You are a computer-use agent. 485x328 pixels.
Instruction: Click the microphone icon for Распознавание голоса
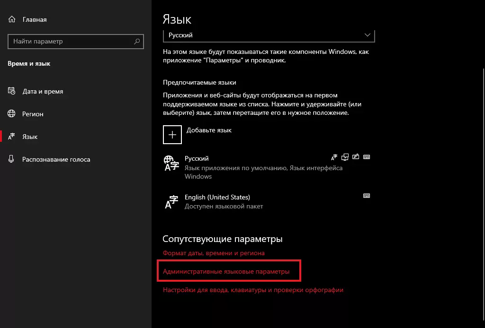tap(12, 159)
